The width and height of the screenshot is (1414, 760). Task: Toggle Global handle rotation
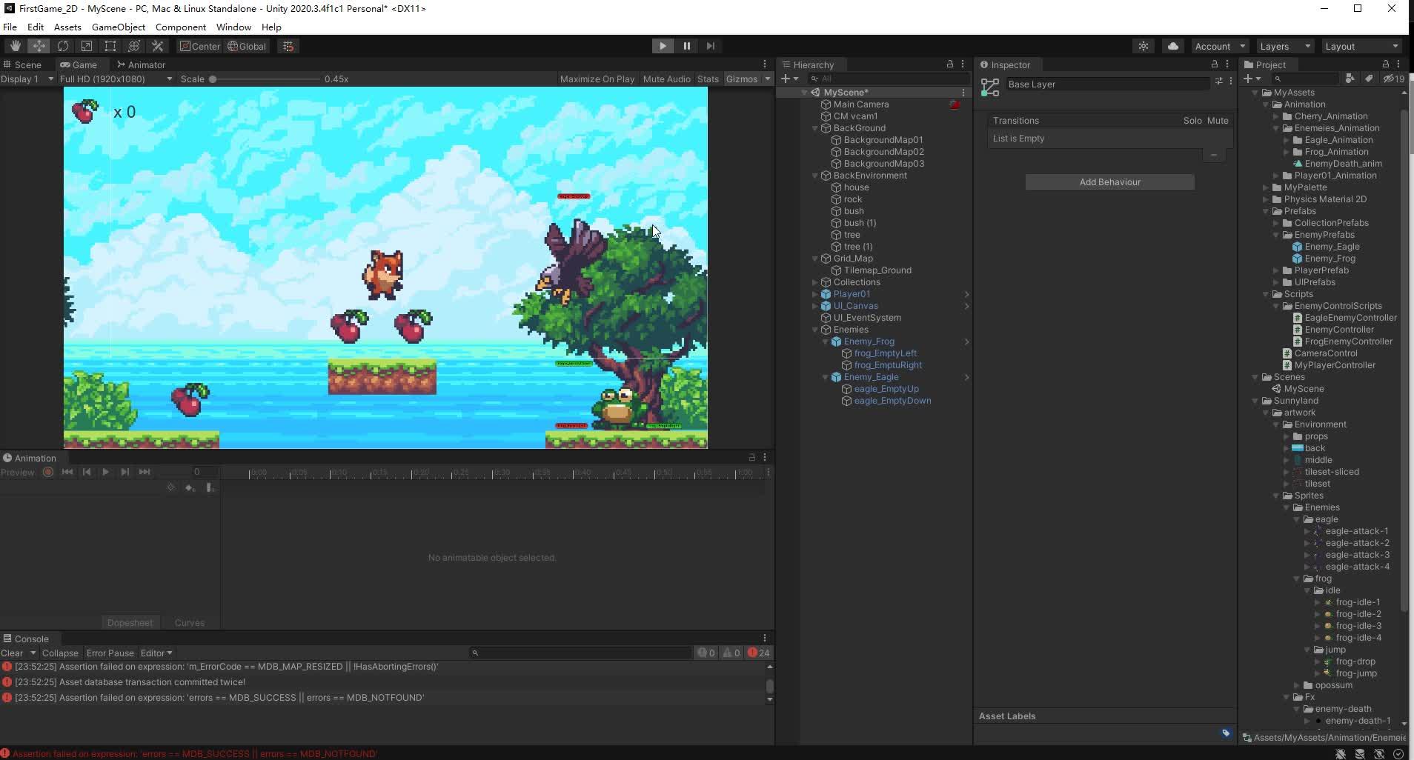tap(247, 46)
